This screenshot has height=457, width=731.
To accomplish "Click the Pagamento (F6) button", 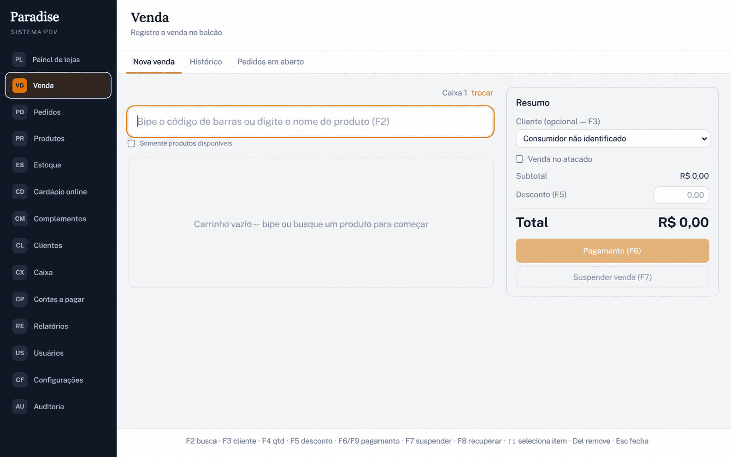I will click(612, 251).
